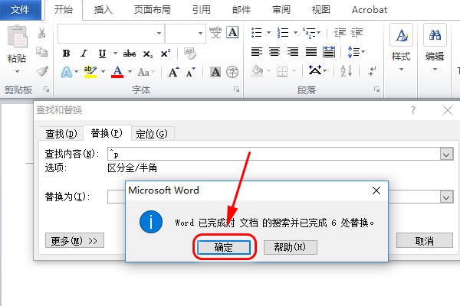This screenshot has width=460, height=306.
Task: Open the Replace with history dropdown
Action: (446, 197)
